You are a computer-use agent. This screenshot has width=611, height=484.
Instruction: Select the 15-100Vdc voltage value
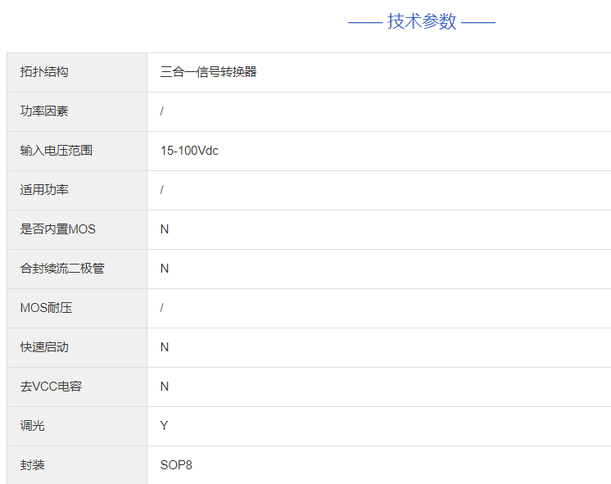point(189,151)
